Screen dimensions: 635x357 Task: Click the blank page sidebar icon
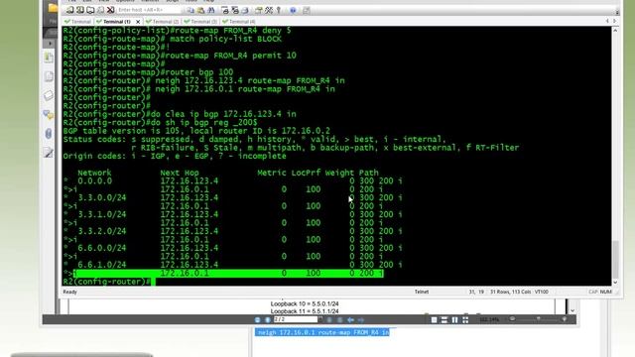point(49,76)
